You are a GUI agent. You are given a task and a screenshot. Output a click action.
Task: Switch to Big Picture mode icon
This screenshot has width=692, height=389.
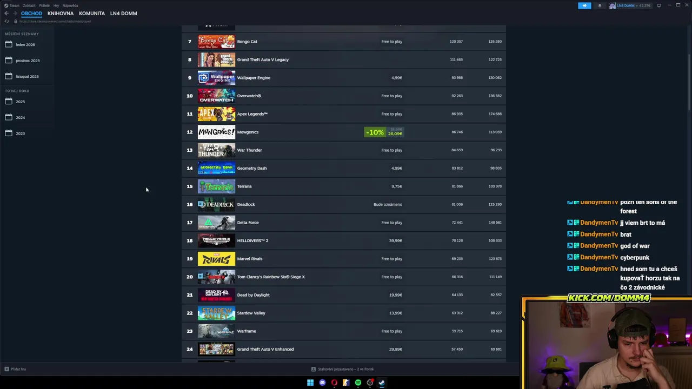tap(659, 5)
